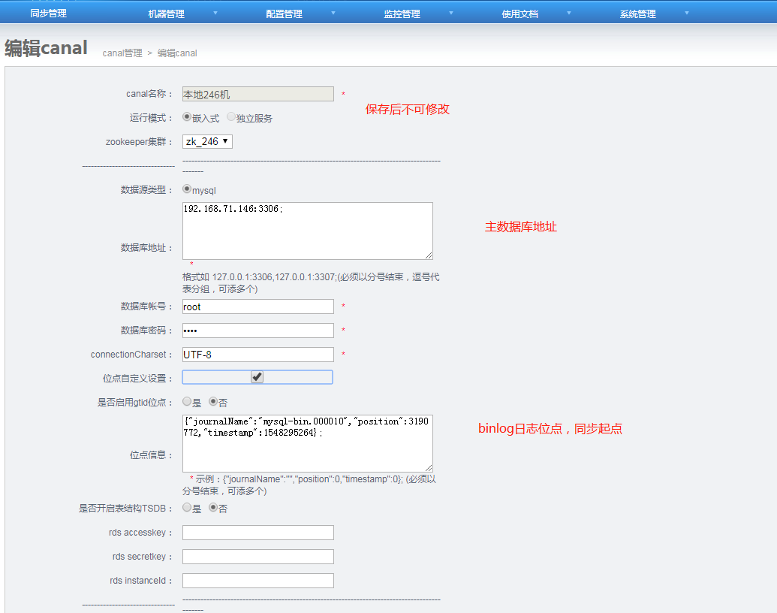Click the 位点信息 textarea
The width and height of the screenshot is (777, 613).
point(307,443)
